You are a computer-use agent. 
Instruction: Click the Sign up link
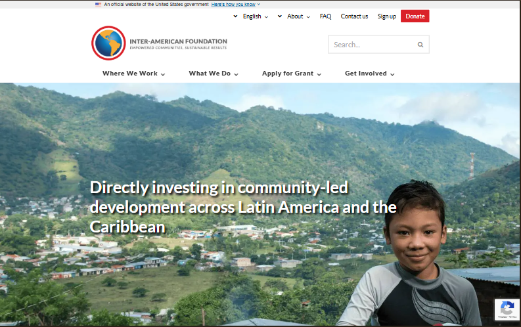(x=386, y=16)
